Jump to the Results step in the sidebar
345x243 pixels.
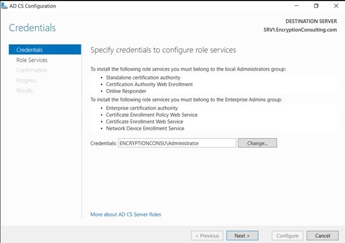point(25,90)
